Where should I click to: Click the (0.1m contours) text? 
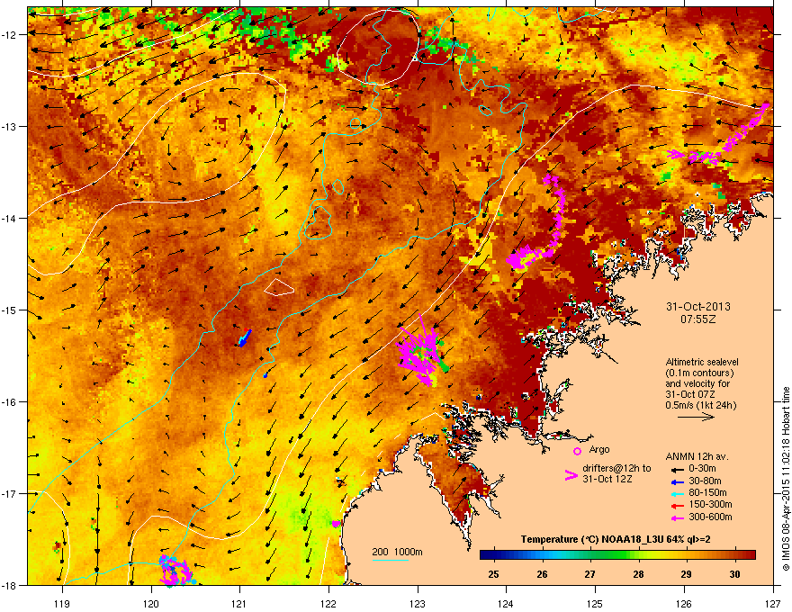pyautogui.click(x=699, y=373)
